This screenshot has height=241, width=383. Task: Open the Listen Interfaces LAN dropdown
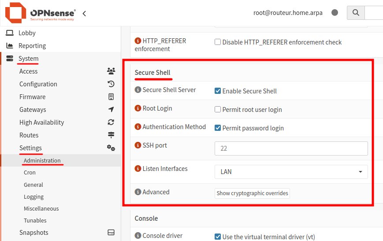(291, 172)
